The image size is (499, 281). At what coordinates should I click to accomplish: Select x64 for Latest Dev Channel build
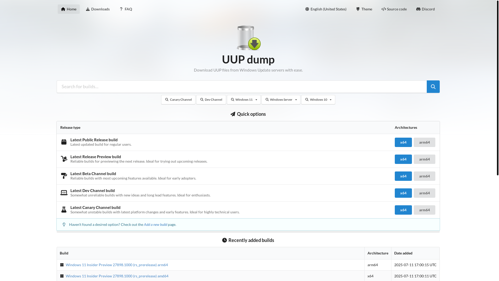click(403, 193)
